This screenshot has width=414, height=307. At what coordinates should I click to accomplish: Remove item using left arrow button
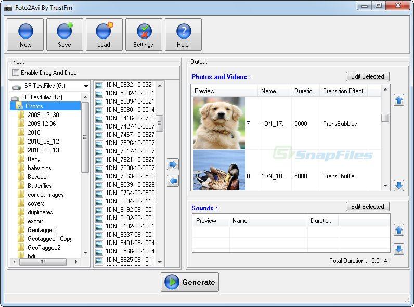173,181
